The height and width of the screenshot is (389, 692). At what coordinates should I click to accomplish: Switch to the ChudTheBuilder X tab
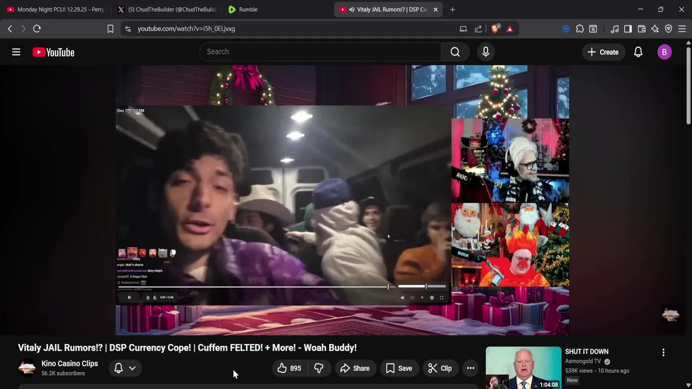tap(167, 9)
